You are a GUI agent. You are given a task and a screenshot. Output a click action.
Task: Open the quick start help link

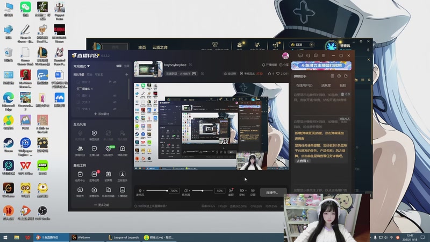click(x=150, y=206)
